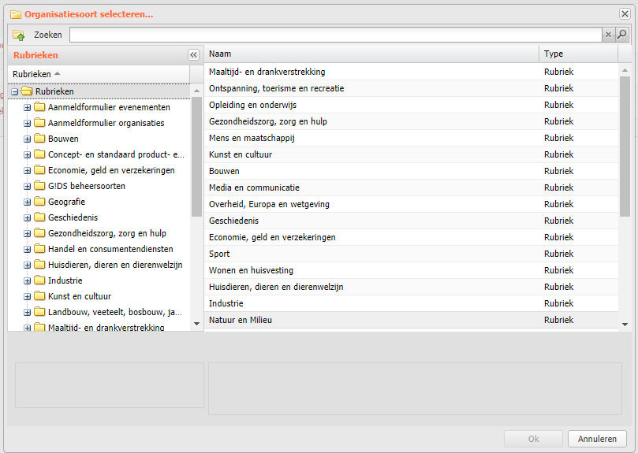Image resolution: width=638 pixels, height=453 pixels.
Task: Sort by the Naam column header
Action: 371,54
